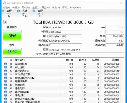
Task: Click the 临界值 column header
Action: pos(96,60)
